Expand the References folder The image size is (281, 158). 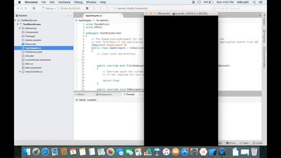tap(20, 28)
